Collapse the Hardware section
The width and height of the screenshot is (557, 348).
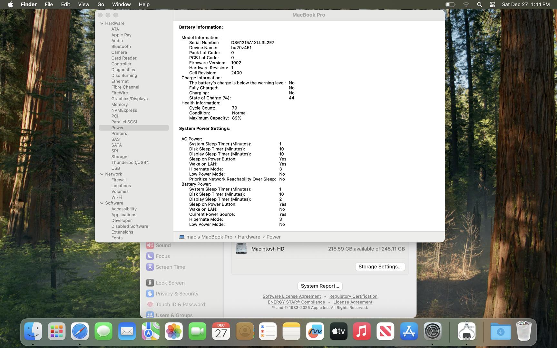coord(102,23)
